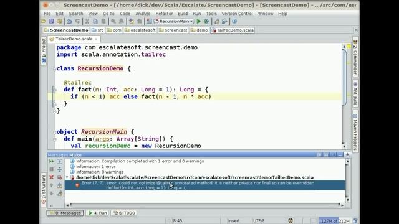The width and height of the screenshot is (399, 224).
Task: Rerun the build in Messages panel
Action: point(51,161)
